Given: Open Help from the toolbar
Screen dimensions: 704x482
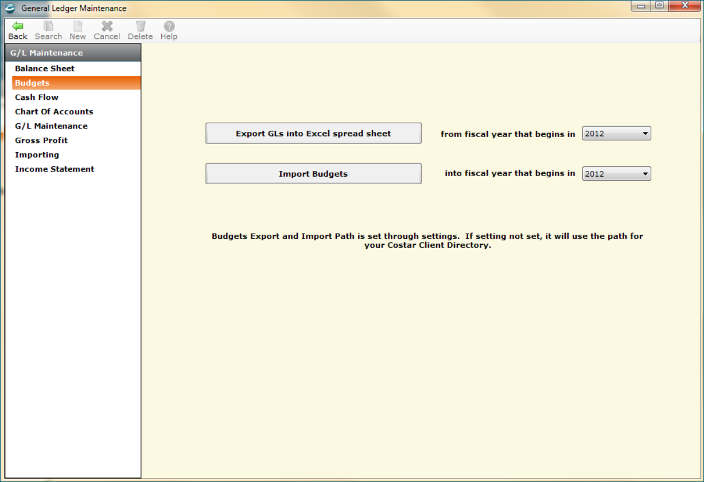Looking at the screenshot, I should (x=169, y=31).
